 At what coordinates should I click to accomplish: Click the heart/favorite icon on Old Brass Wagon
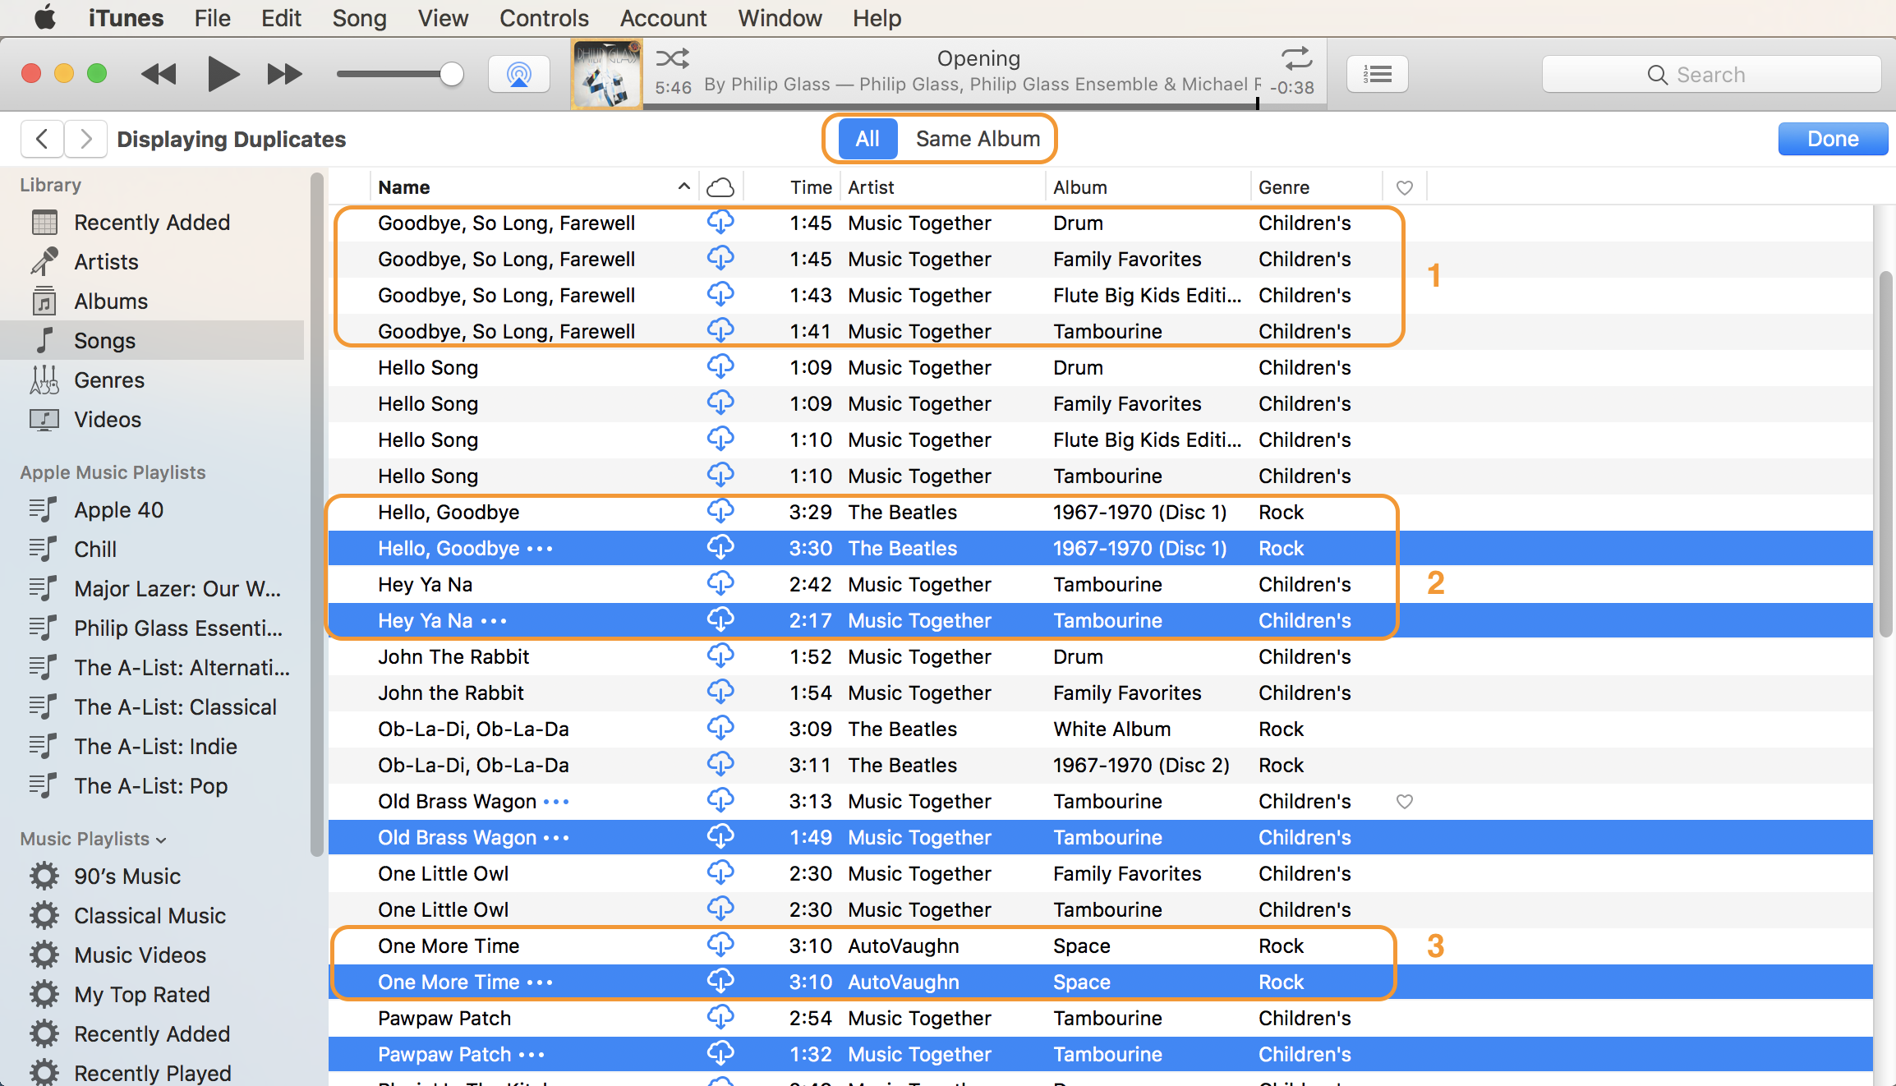tap(1405, 802)
